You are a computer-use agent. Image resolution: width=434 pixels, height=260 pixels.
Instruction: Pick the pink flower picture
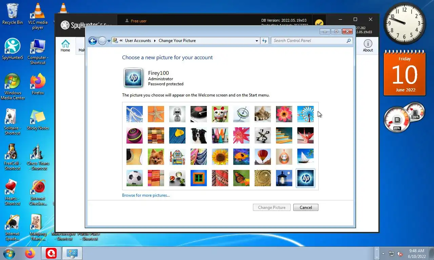click(x=284, y=114)
